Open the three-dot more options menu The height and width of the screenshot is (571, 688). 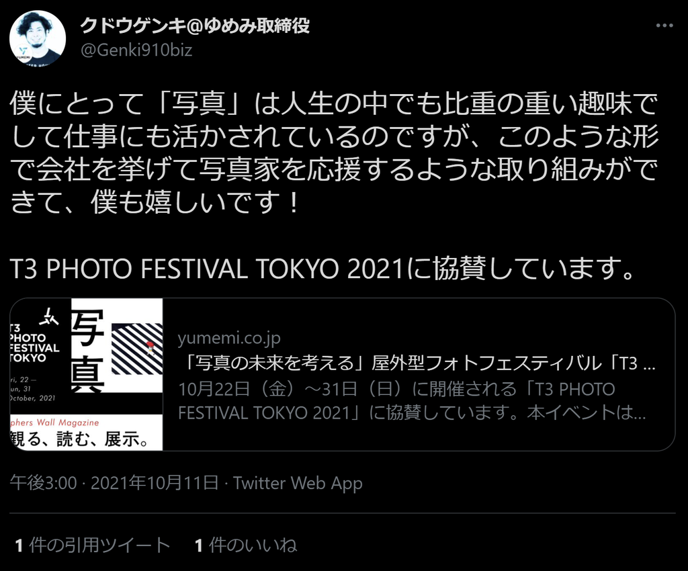(664, 26)
